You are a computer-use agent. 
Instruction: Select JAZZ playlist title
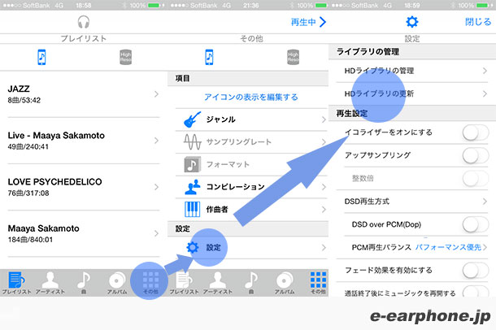pyautogui.click(x=19, y=89)
